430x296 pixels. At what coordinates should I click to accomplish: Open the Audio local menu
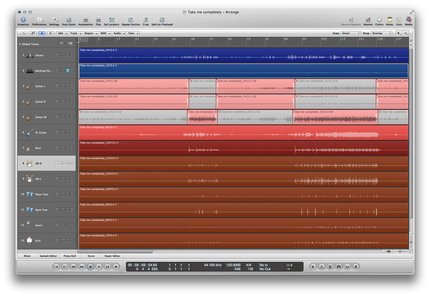click(119, 33)
